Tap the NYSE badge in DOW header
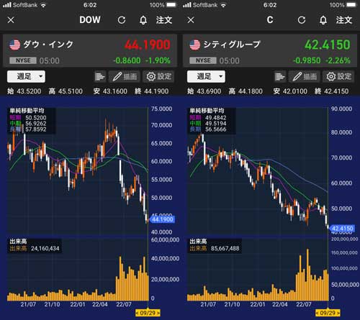Viewport: 360px width, 320px height. 23,60
